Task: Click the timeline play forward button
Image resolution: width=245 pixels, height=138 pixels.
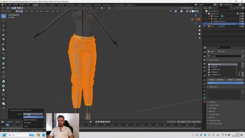Action: click(104, 122)
